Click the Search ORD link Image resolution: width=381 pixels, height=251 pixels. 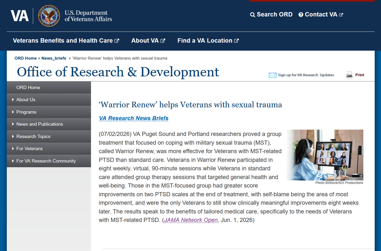click(271, 14)
